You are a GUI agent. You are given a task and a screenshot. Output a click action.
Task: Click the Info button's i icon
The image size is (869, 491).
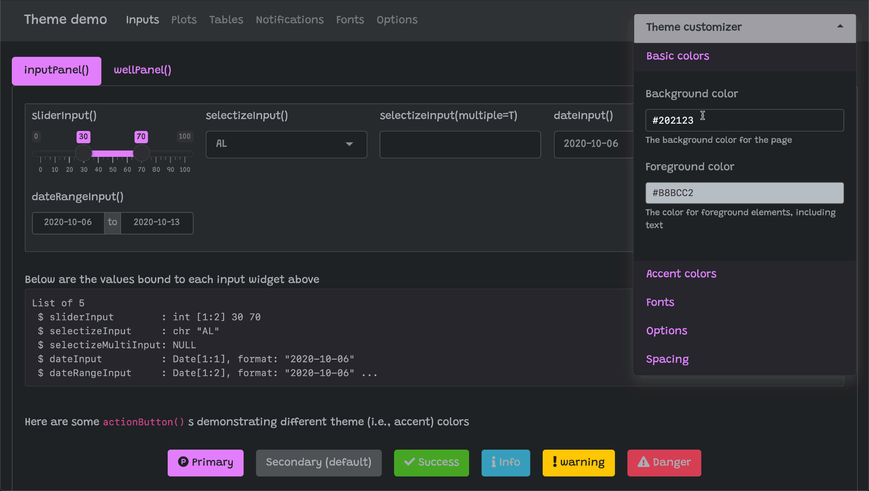[494, 462]
